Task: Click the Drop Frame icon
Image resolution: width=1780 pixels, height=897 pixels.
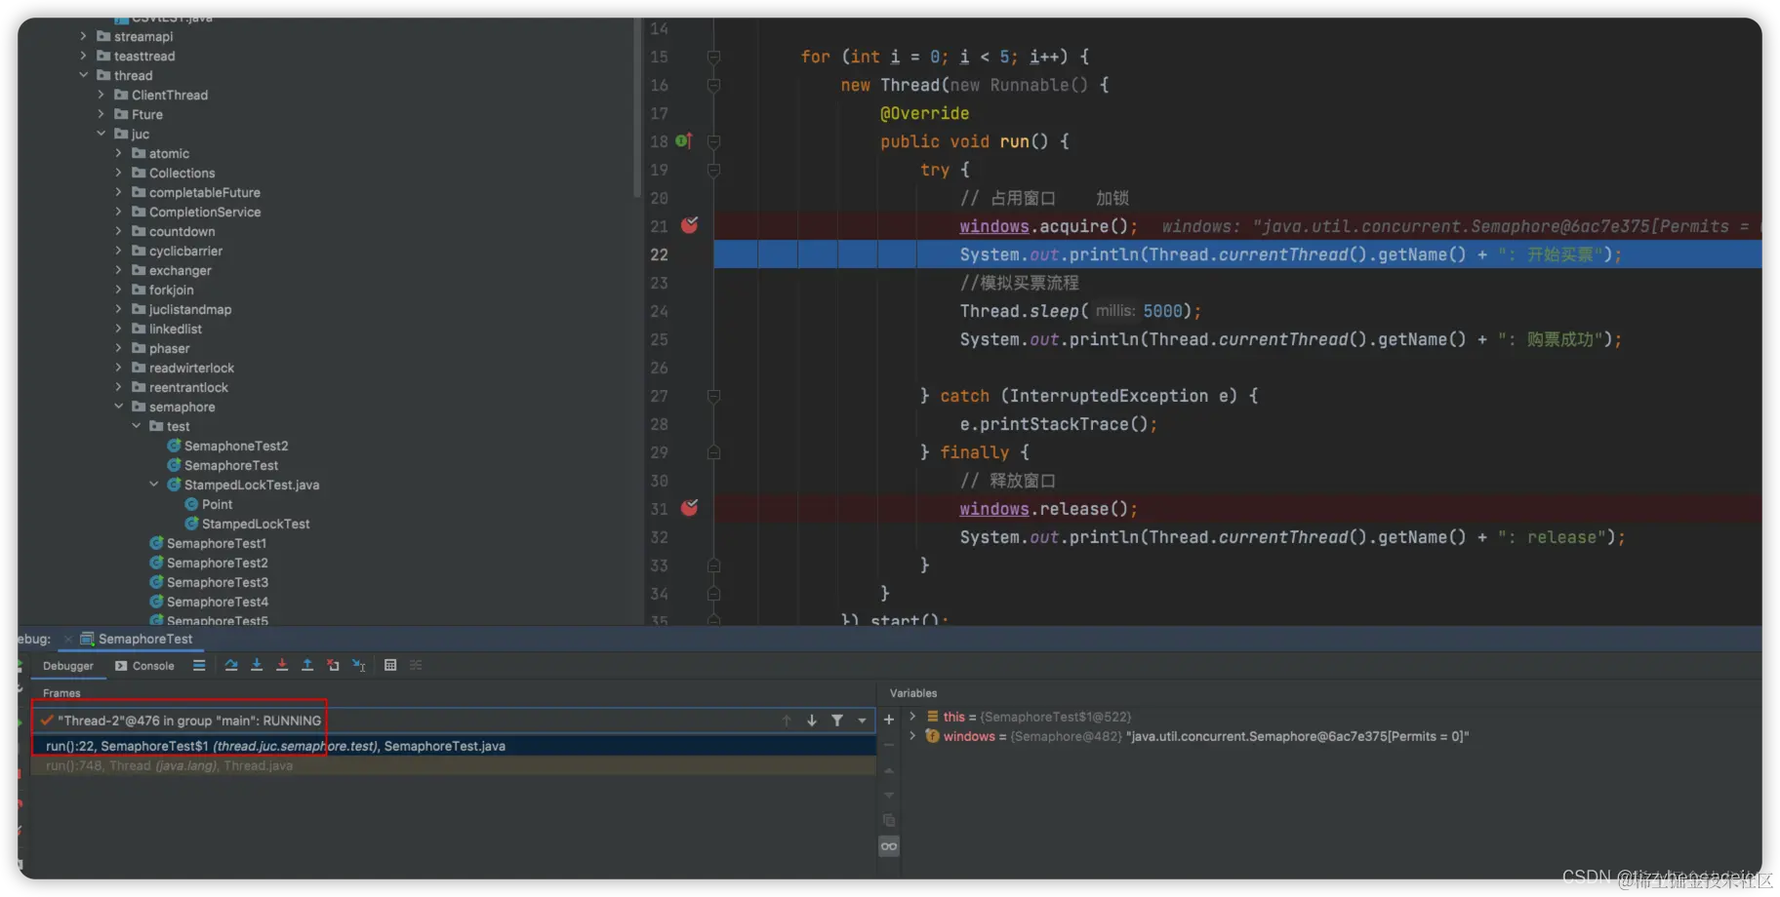Action: (x=333, y=665)
